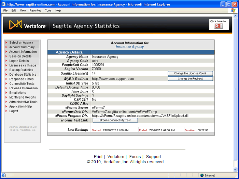Click the Internet zone globe icon
The height and width of the screenshot is (179, 239).
[x=202, y=175]
